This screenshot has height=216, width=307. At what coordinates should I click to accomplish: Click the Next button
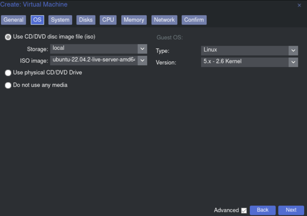(x=291, y=210)
